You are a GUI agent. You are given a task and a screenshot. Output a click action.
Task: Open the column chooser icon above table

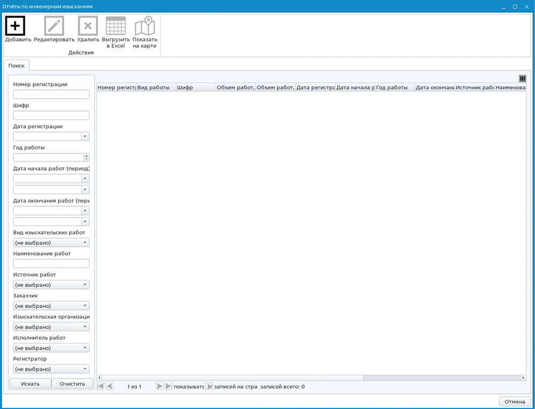tap(522, 78)
